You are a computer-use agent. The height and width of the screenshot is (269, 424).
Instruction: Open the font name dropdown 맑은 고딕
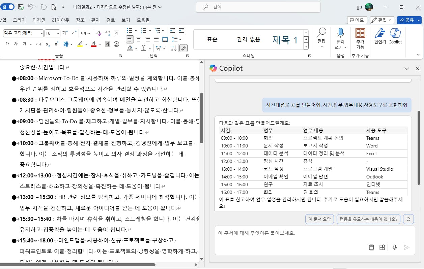41,33
